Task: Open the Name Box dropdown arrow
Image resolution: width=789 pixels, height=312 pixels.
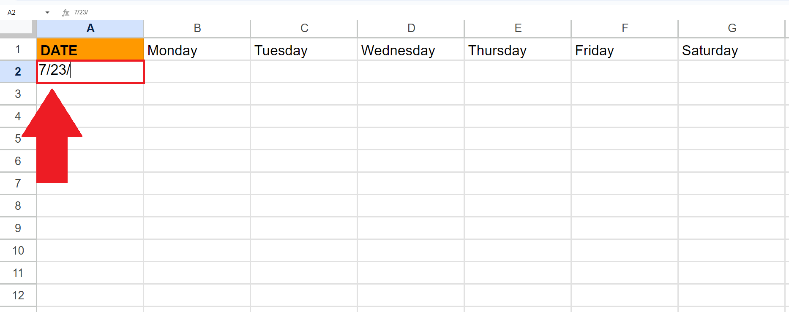Action: [x=47, y=12]
